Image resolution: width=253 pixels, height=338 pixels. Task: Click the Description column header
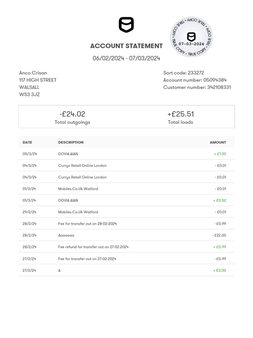[71, 142]
